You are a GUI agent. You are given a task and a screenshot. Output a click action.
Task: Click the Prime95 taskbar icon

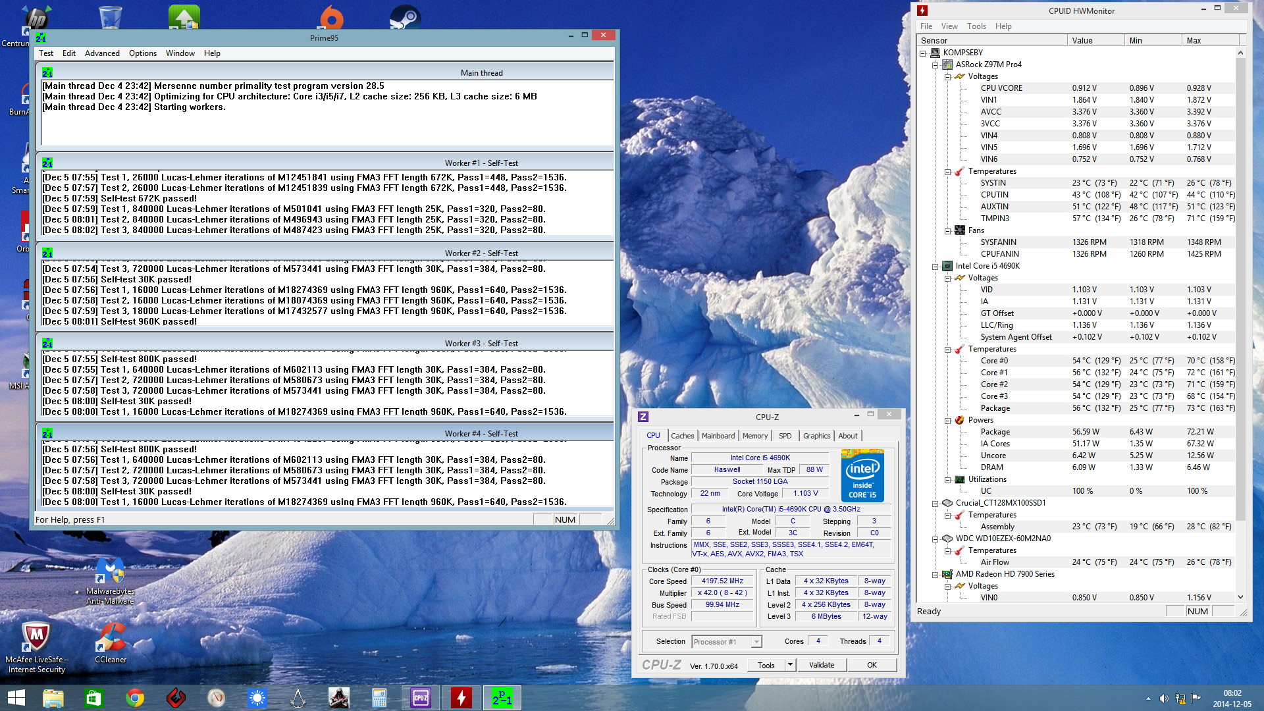click(x=502, y=698)
